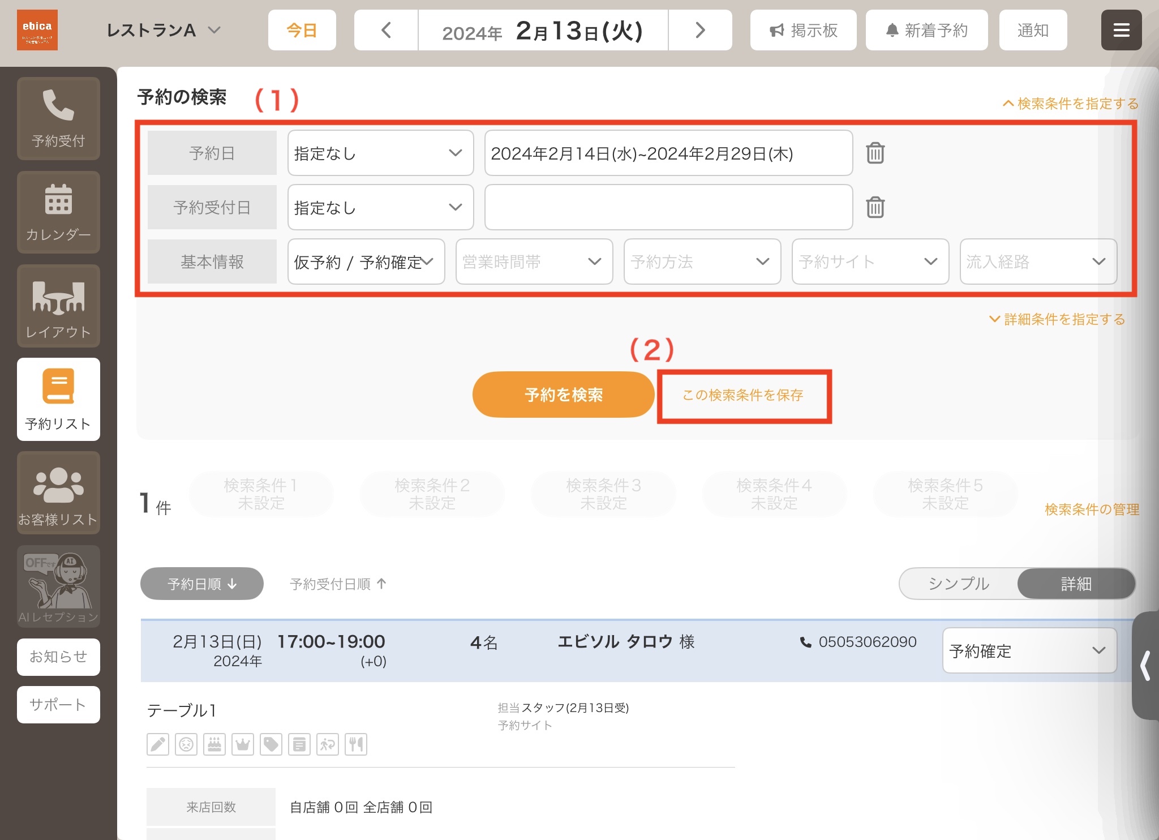Click the pencil edit icon under テーブル1
The width and height of the screenshot is (1159, 840).
(x=158, y=744)
